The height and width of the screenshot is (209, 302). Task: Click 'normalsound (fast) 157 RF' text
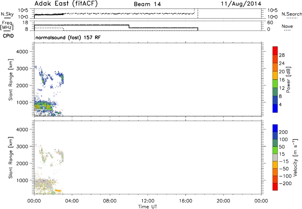(68, 37)
